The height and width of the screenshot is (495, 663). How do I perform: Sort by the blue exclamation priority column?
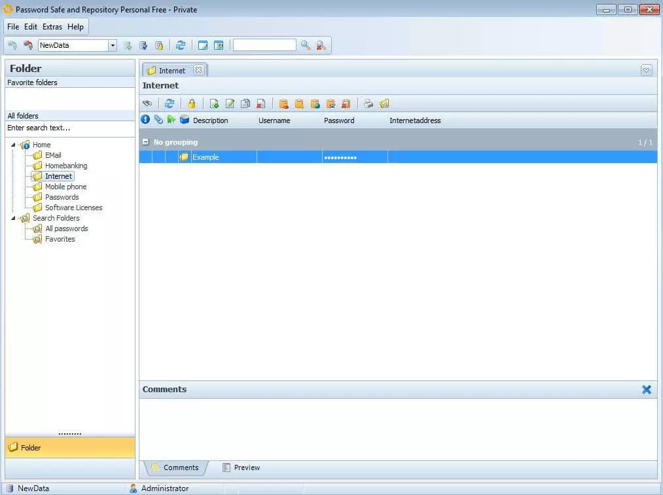click(145, 120)
